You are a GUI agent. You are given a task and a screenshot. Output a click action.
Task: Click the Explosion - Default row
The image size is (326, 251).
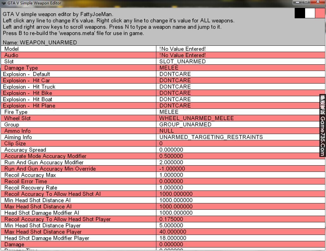[163, 74]
